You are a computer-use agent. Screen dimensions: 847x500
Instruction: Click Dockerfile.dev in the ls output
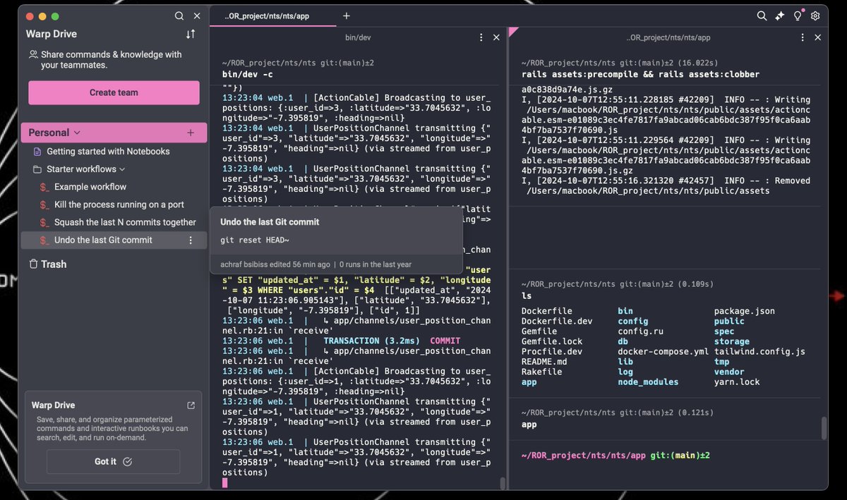[557, 321]
